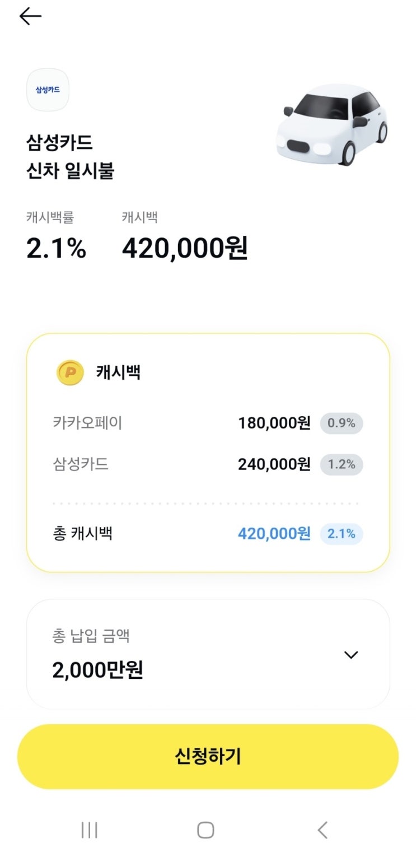Tap the 180,000원 KakaoPay amount
The image size is (416, 857).
click(x=274, y=423)
